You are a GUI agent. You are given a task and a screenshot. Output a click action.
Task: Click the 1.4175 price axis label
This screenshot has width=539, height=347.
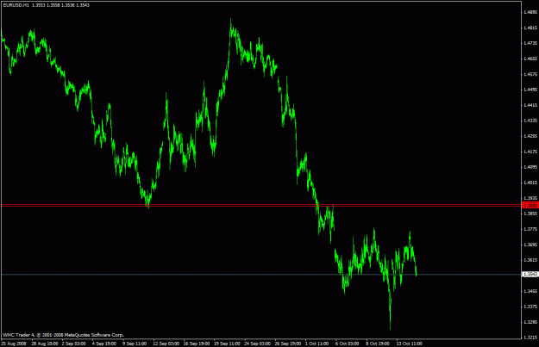click(x=530, y=152)
